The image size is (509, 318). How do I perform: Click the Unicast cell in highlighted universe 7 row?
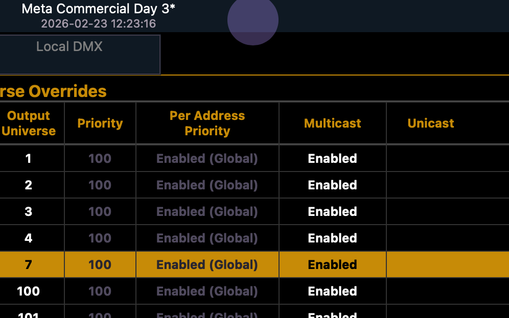click(447, 265)
